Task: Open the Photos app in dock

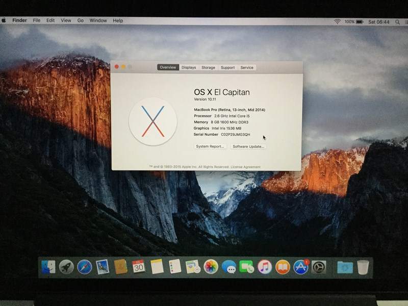Action: pos(211,267)
